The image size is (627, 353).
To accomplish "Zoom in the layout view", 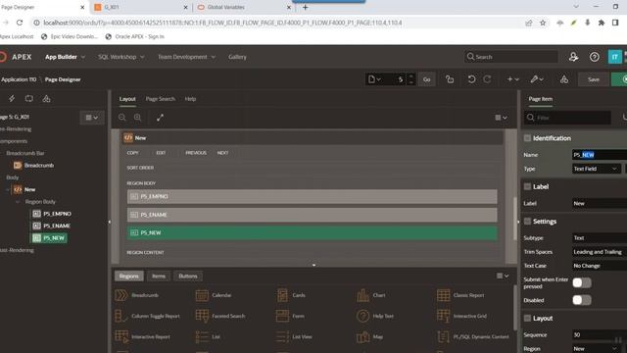I will (x=137, y=118).
